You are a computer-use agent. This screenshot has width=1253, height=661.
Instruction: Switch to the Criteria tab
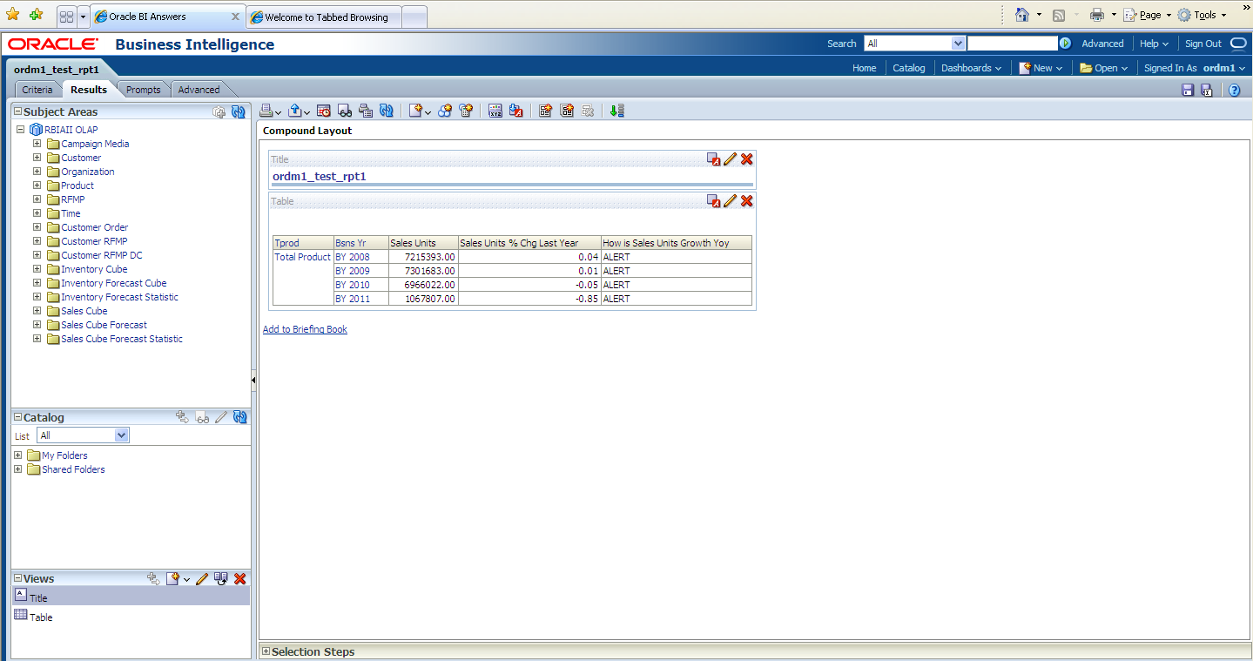point(37,90)
